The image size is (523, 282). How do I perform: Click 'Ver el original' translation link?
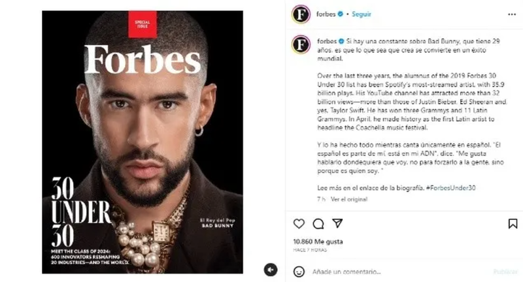point(349,199)
